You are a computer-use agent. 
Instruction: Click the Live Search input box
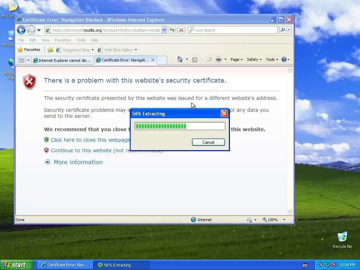(233, 30)
